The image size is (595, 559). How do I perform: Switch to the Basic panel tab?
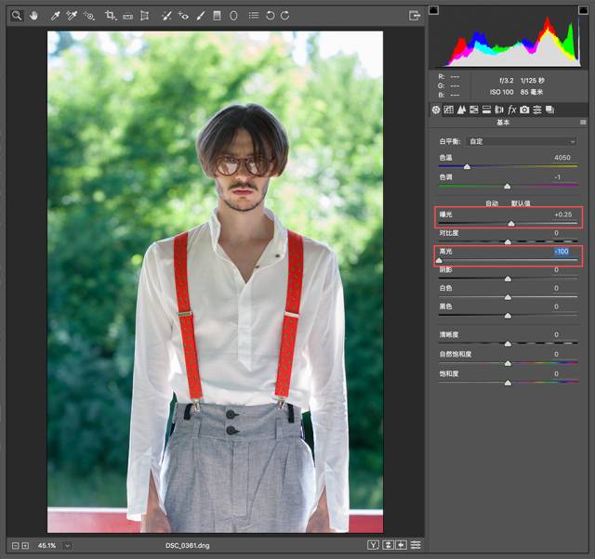pyautogui.click(x=436, y=110)
